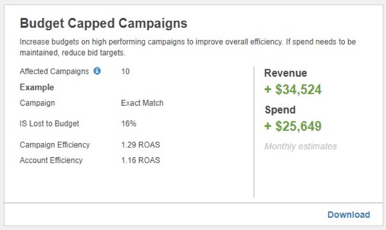Select the Budget Capped Campaigns heading
This screenshot has width=386, height=230.
[x=104, y=23]
